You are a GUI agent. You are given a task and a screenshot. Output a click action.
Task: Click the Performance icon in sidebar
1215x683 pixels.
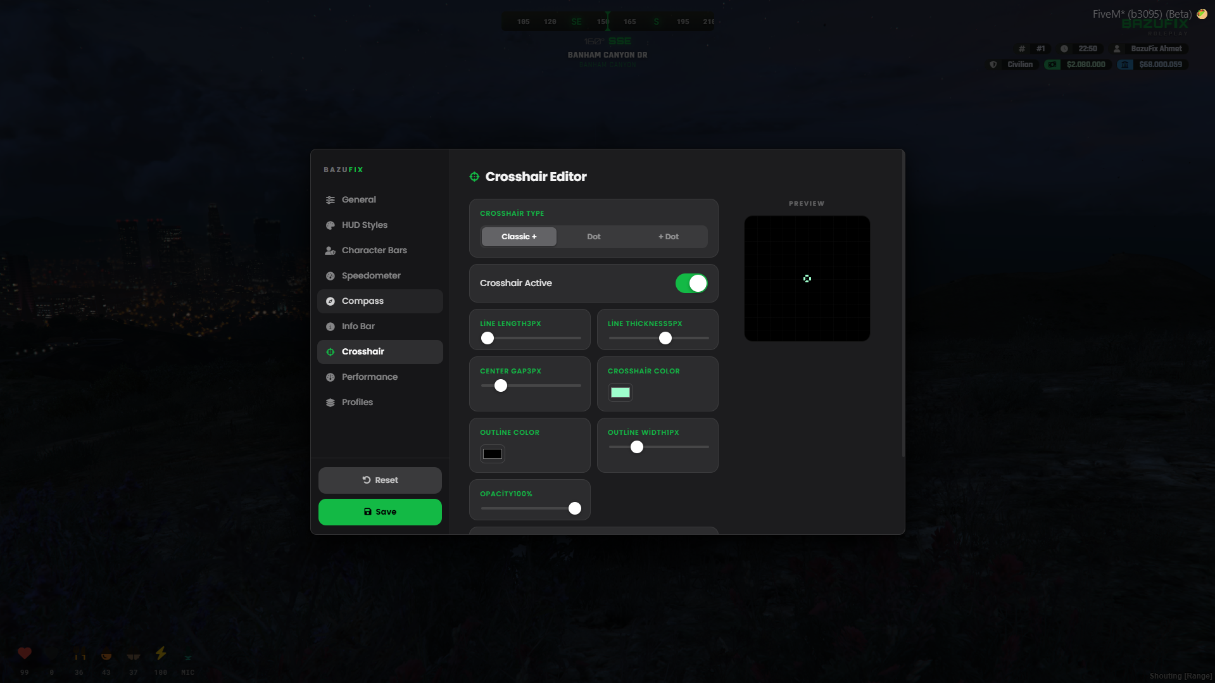click(330, 377)
